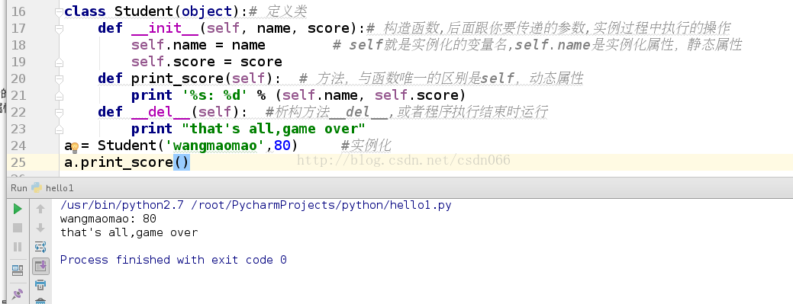The width and height of the screenshot is (793, 304).
Task: Click the line number 16 in the gutter
Action: pos(18,11)
